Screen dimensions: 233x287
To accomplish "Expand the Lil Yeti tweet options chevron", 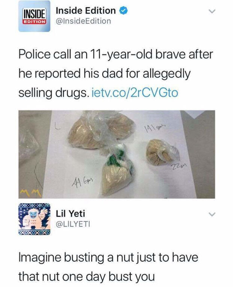I will point(212,214).
